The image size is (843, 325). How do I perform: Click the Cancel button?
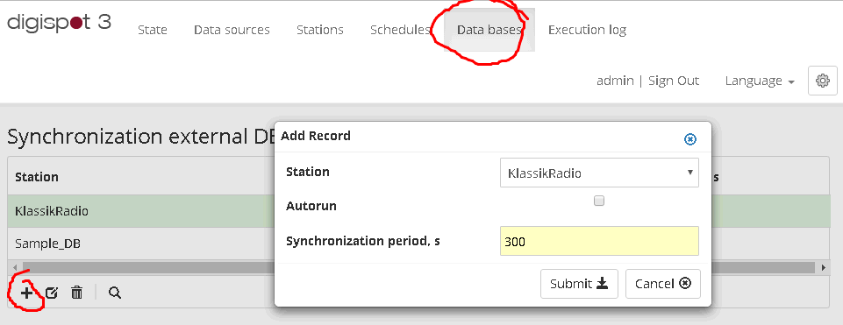pos(663,284)
